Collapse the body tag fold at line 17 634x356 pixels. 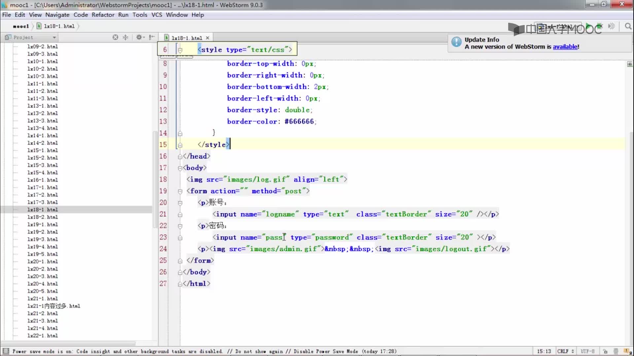180,168
